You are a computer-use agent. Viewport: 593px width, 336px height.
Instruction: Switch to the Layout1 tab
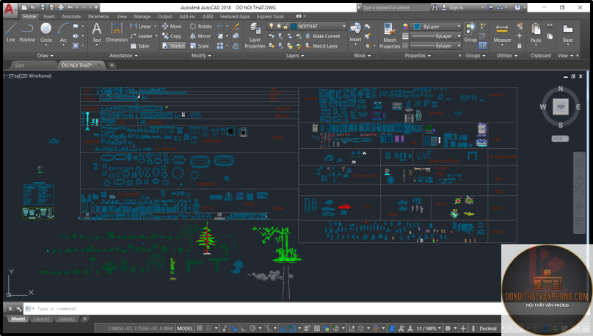(x=42, y=318)
